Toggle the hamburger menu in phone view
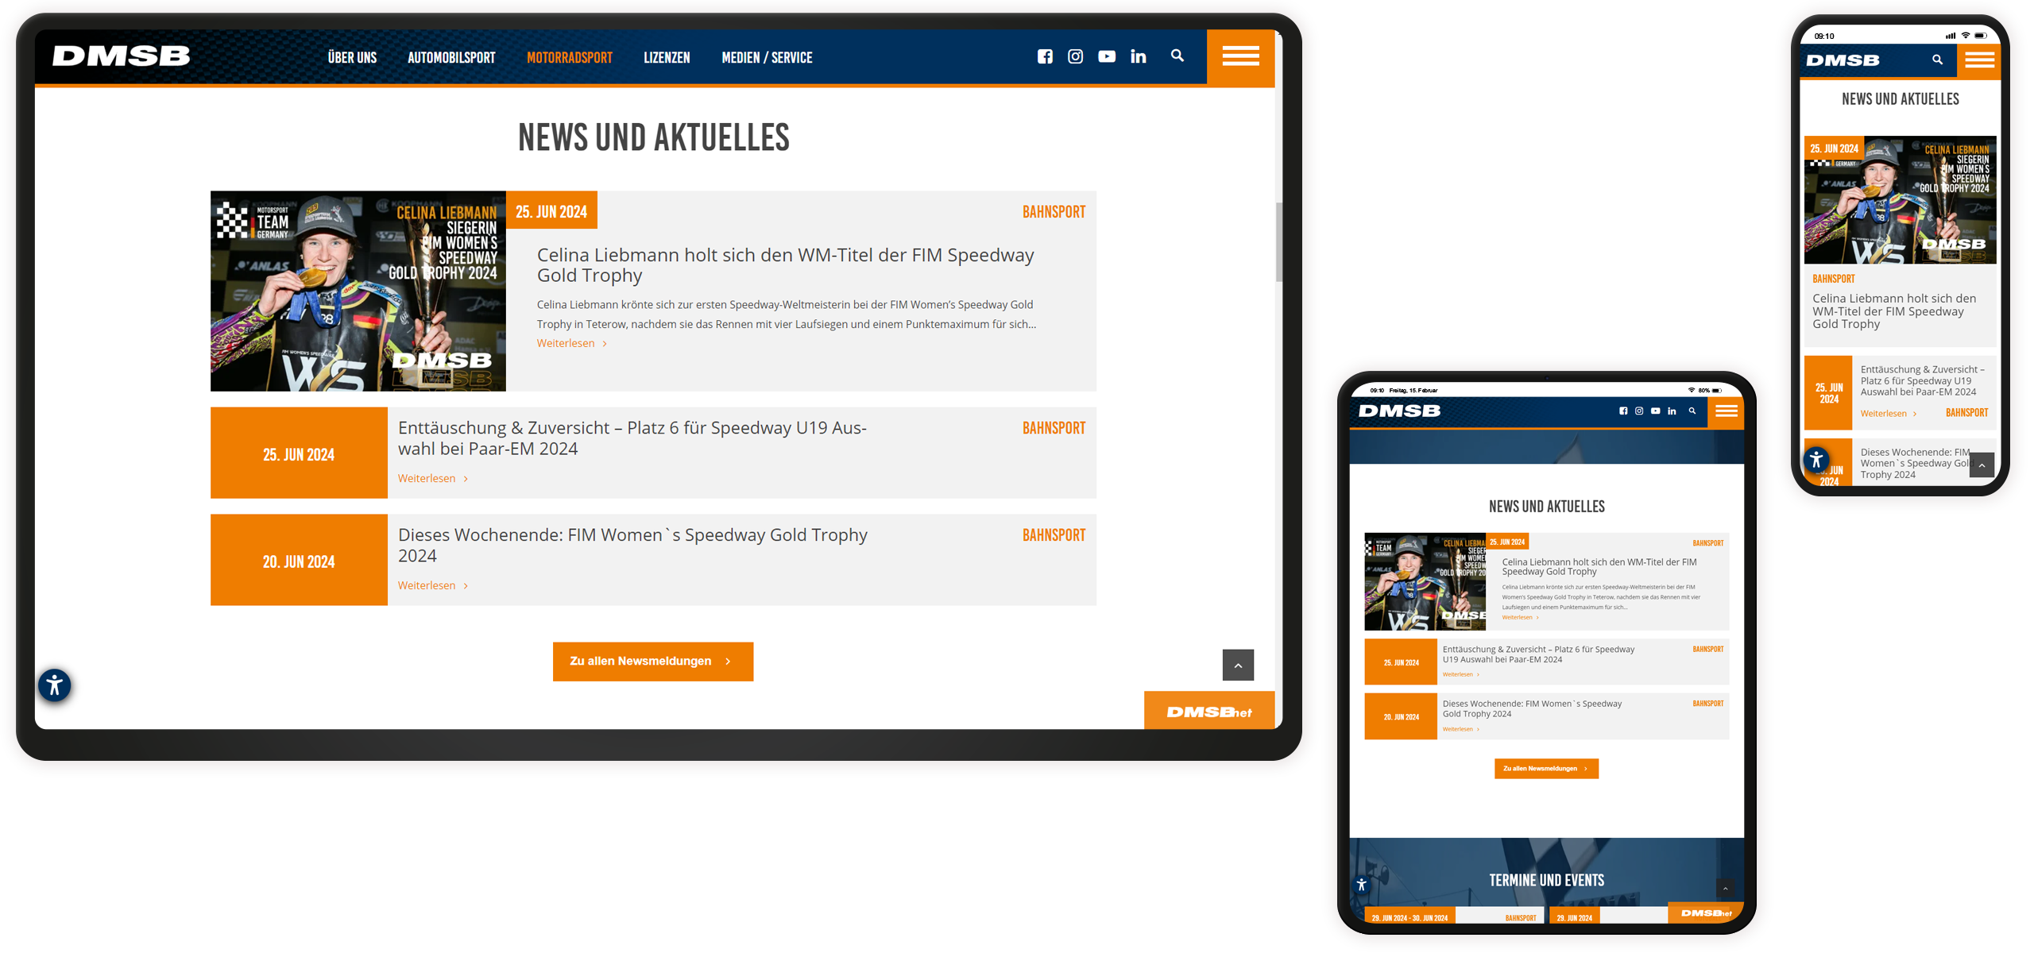The height and width of the screenshot is (953, 2034). pos(1979,60)
